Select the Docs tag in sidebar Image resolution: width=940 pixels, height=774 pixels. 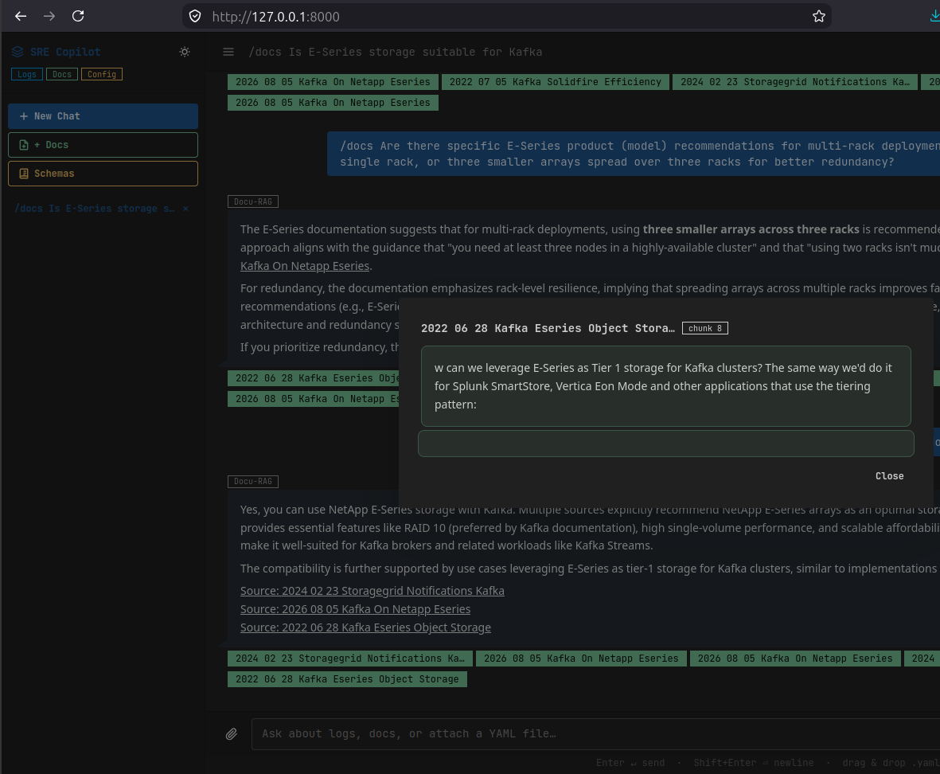pos(62,74)
